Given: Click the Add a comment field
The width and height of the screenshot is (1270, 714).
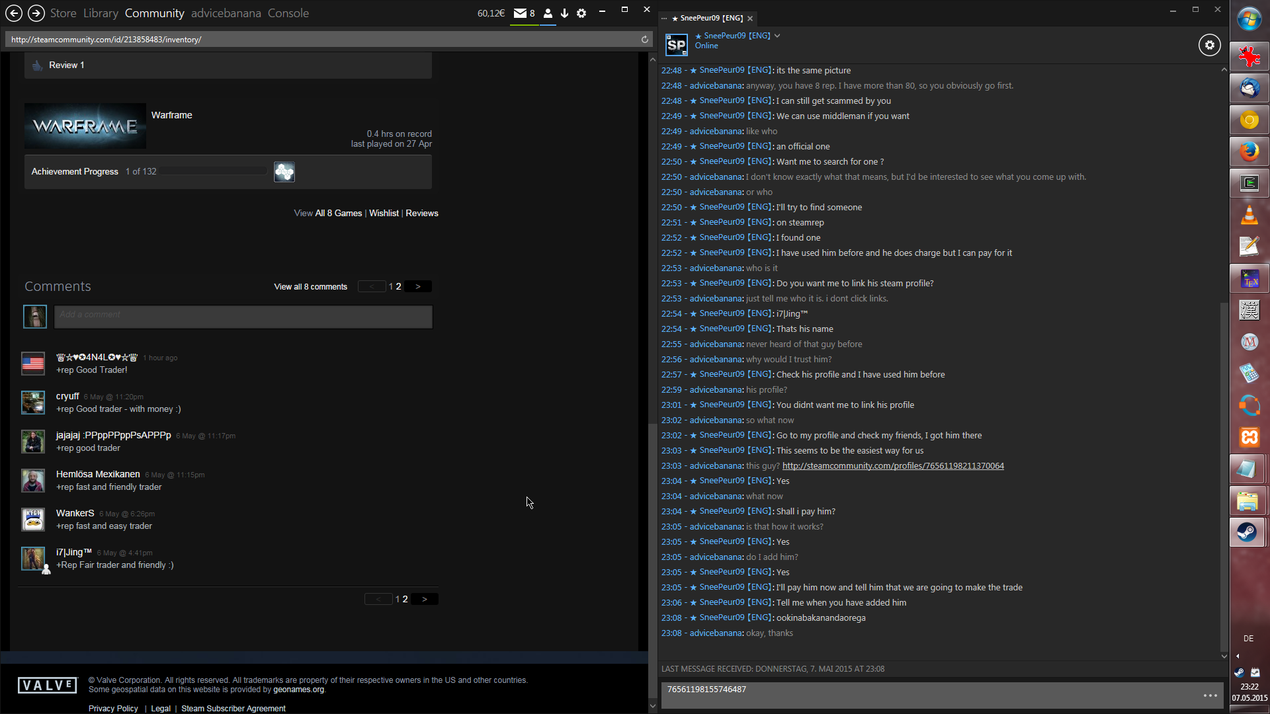Looking at the screenshot, I should tap(243, 316).
